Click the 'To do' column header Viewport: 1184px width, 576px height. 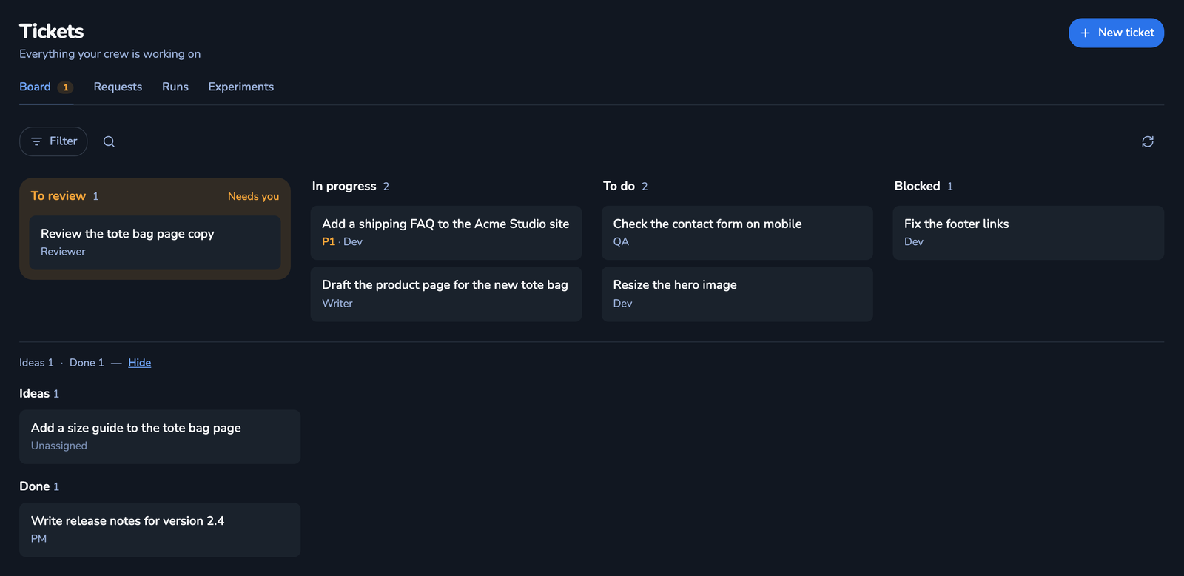tap(619, 186)
